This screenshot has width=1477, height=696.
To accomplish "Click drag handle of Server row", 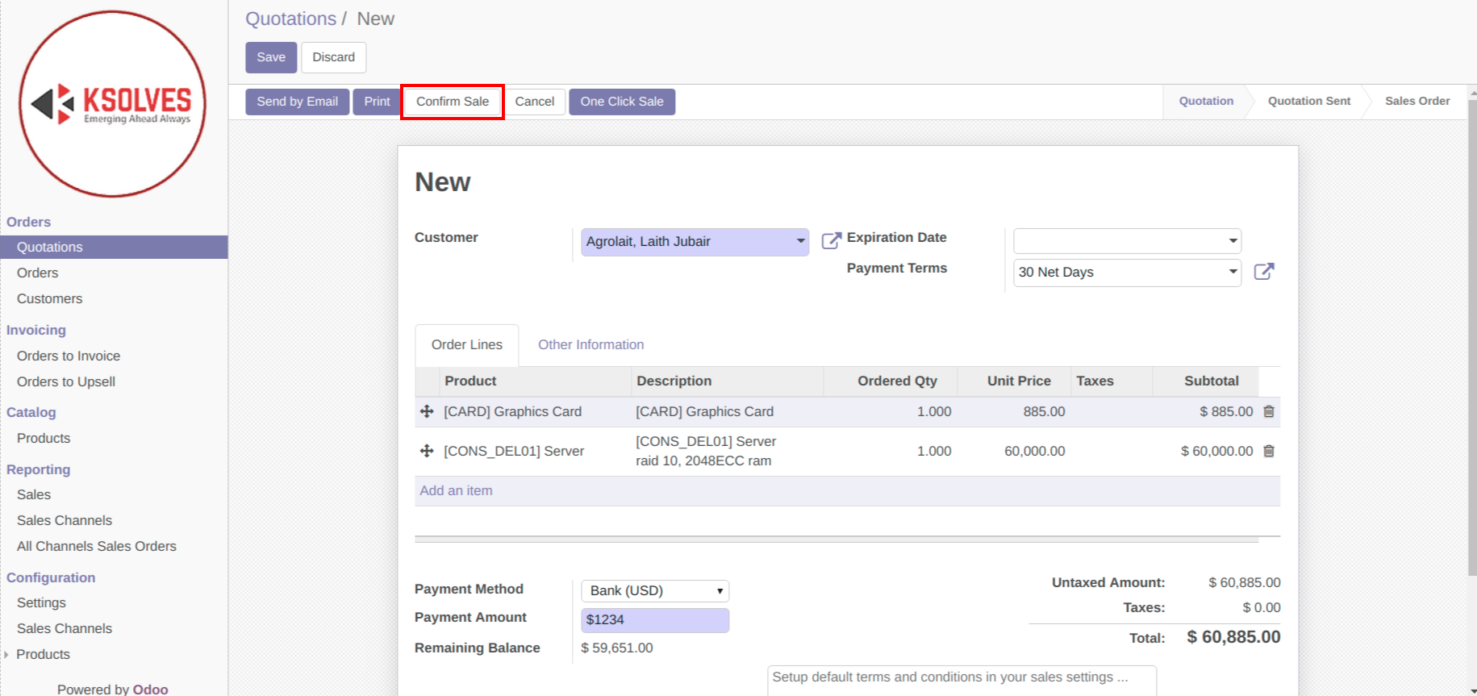I will coord(427,451).
